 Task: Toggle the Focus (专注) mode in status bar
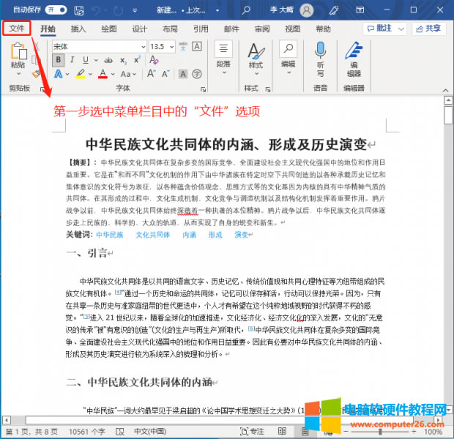pyautogui.click(x=256, y=432)
